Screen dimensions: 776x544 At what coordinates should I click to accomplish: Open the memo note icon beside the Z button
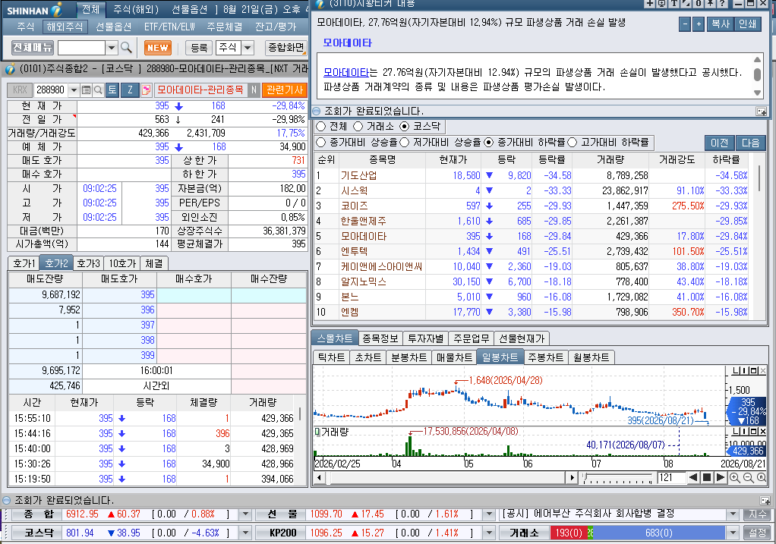[146, 90]
